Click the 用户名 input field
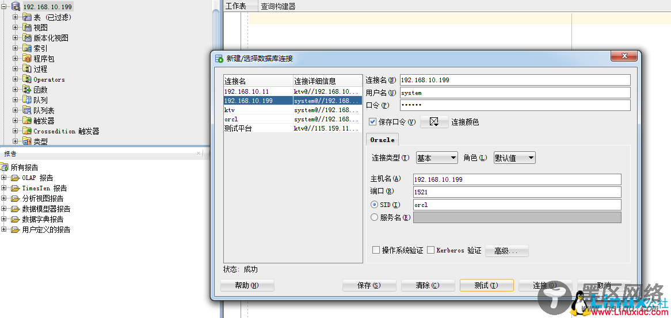The height and width of the screenshot is (318, 671). 515,93
